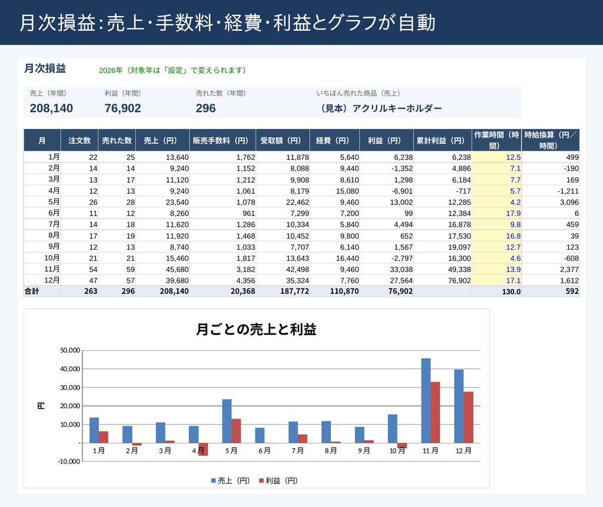Click the 時給換算 column header
The image size is (603, 507).
click(x=551, y=140)
